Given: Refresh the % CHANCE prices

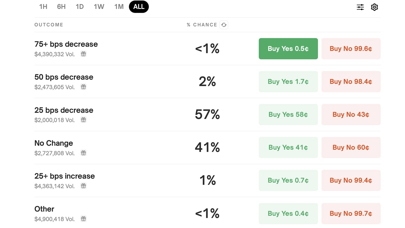Looking at the screenshot, I should click(224, 25).
